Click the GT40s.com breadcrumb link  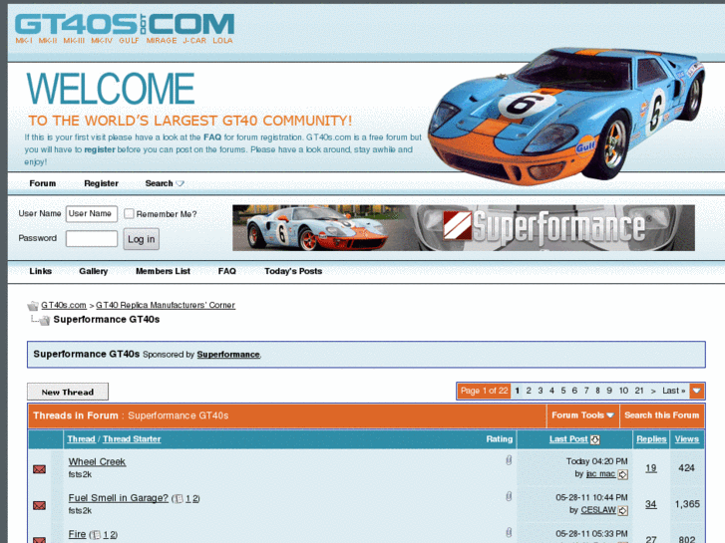(x=64, y=305)
